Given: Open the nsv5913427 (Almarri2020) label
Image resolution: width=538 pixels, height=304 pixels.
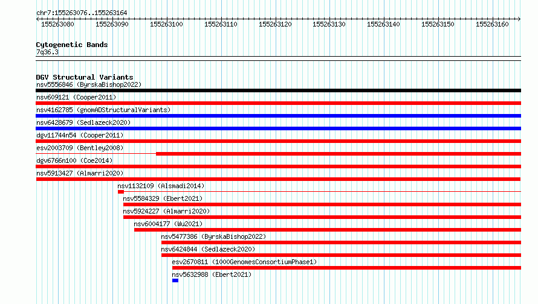Looking at the screenshot, I should click(80, 173).
